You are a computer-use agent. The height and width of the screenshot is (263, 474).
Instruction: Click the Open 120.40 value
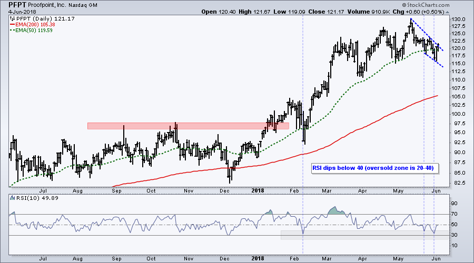(219, 12)
